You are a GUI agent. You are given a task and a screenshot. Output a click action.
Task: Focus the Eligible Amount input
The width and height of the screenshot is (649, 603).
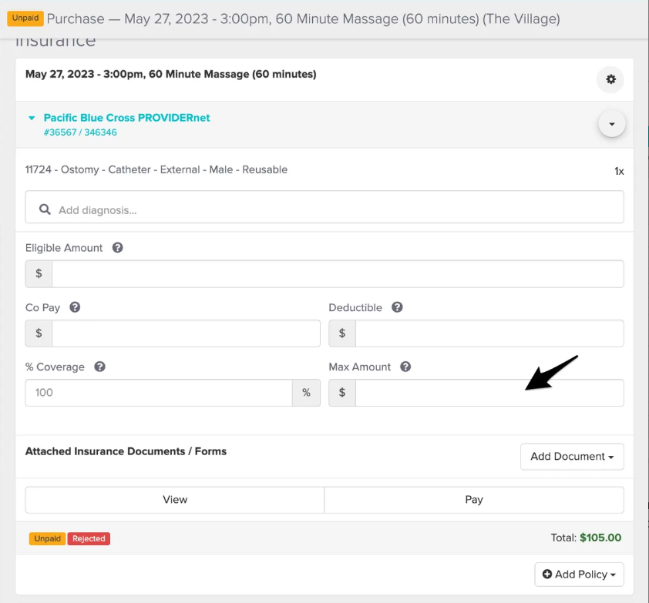338,274
